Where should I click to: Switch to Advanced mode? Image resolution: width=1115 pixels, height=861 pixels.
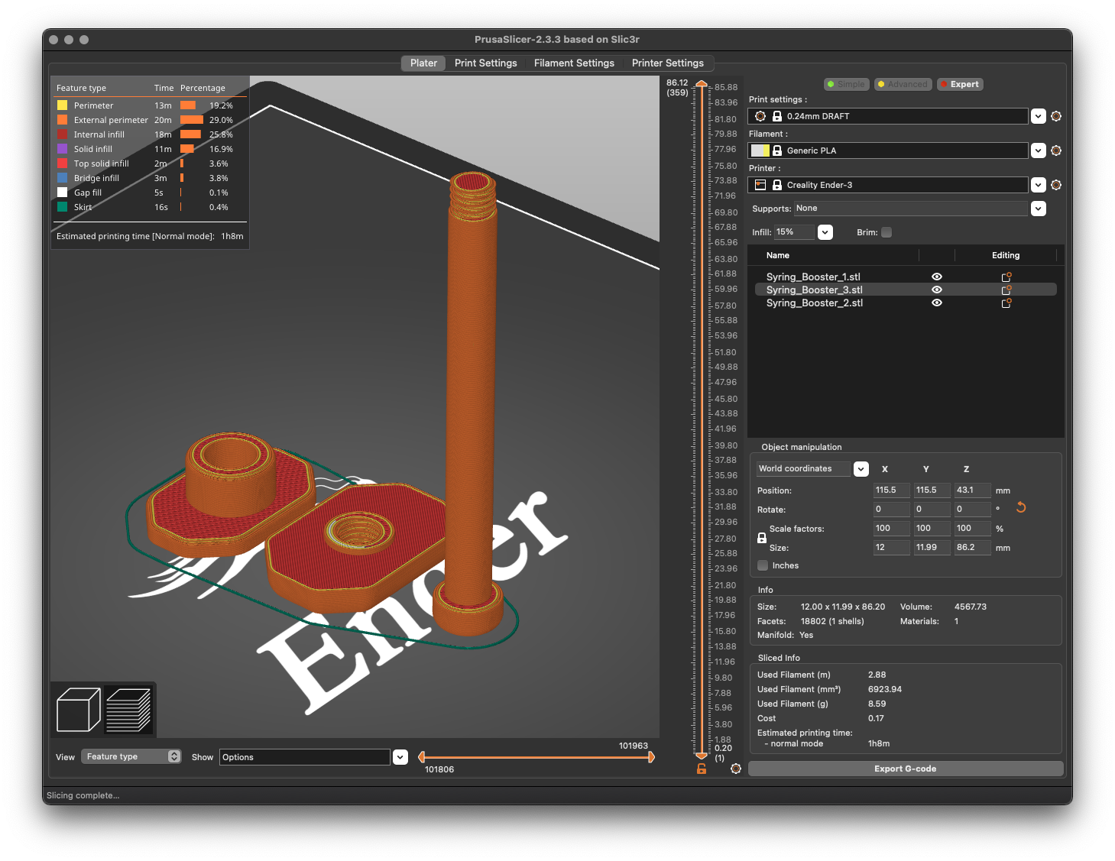tap(903, 84)
